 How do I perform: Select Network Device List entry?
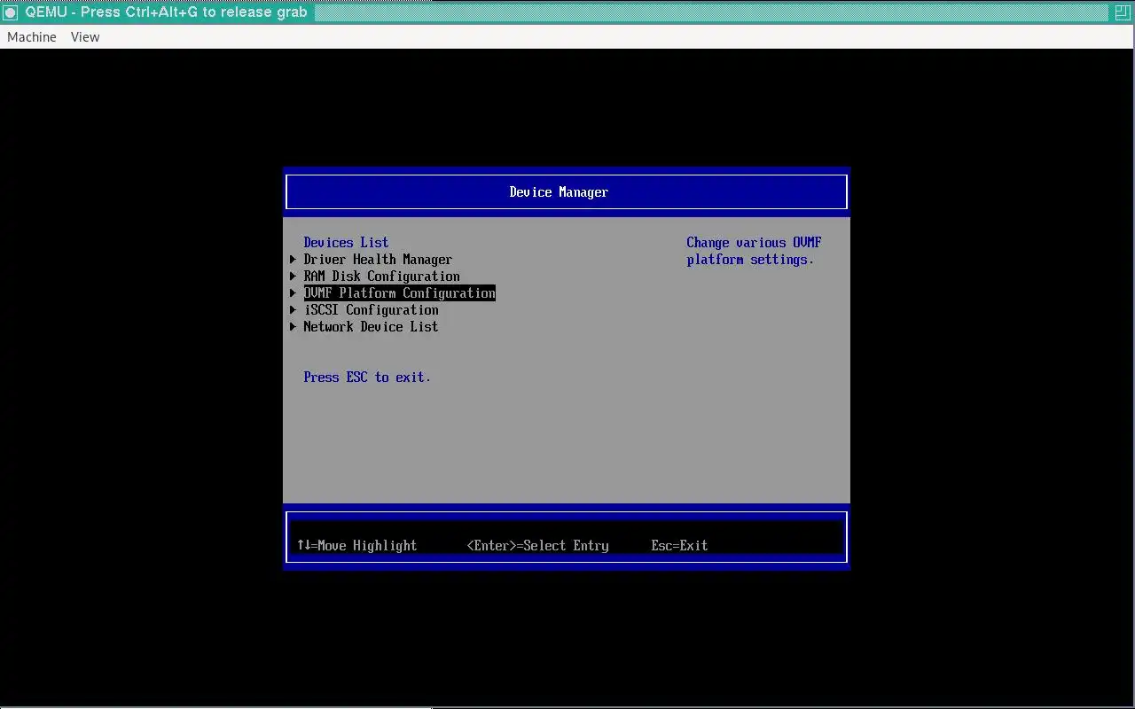tap(371, 327)
